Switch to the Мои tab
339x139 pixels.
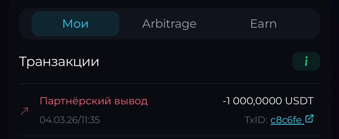coord(75,24)
